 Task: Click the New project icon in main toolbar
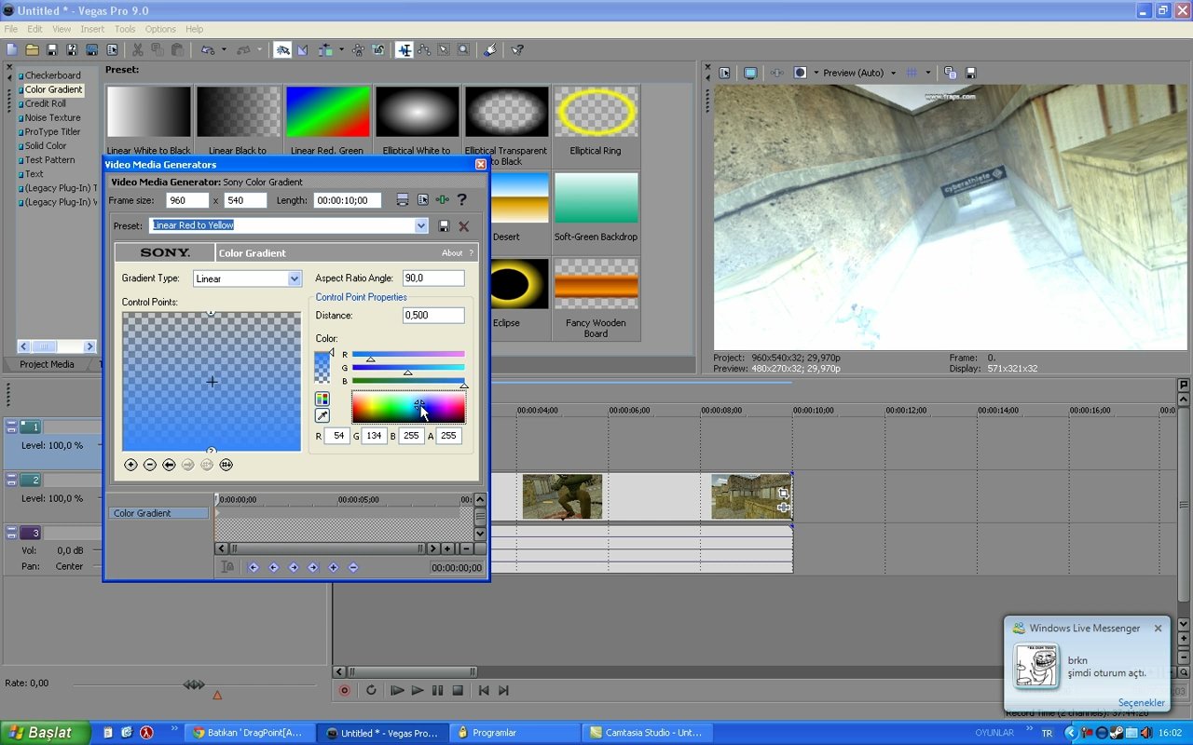pos(12,49)
